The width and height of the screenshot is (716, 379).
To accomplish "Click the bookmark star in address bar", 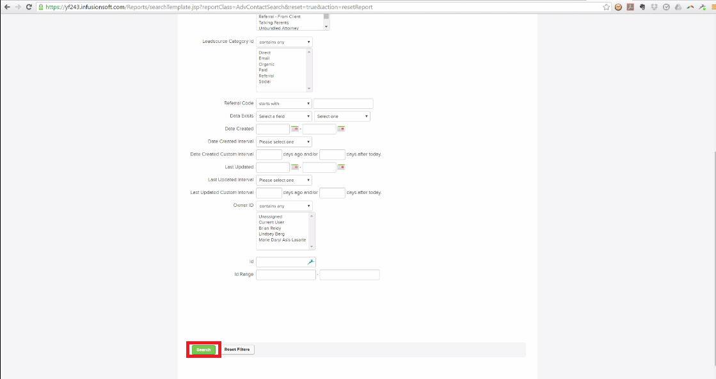I will tap(606, 7).
